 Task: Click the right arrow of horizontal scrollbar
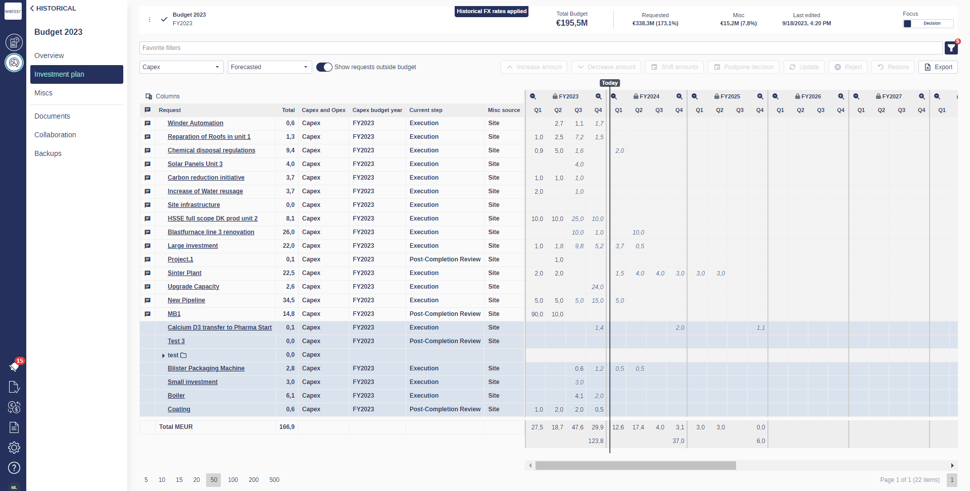coord(952,466)
